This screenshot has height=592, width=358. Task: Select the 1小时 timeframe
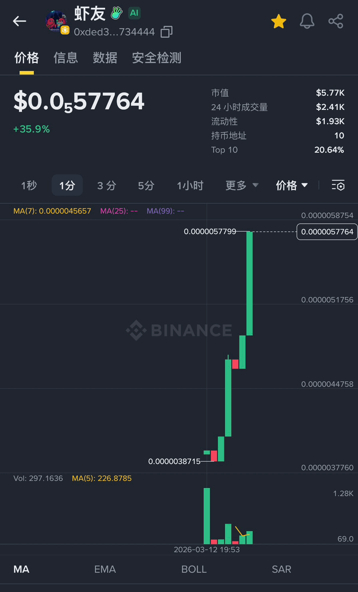[x=190, y=186]
